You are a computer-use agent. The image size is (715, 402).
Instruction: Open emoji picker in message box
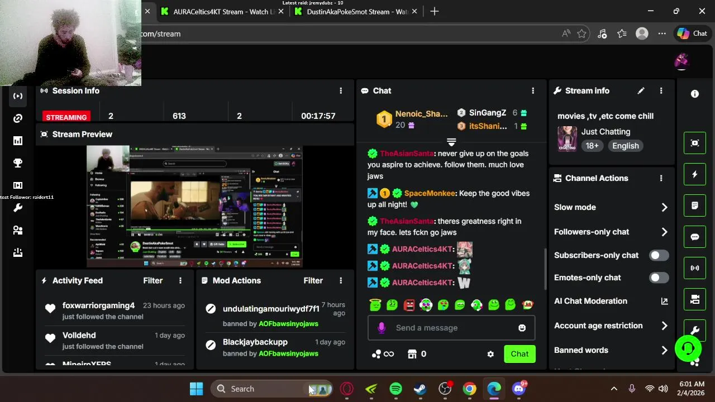522,328
